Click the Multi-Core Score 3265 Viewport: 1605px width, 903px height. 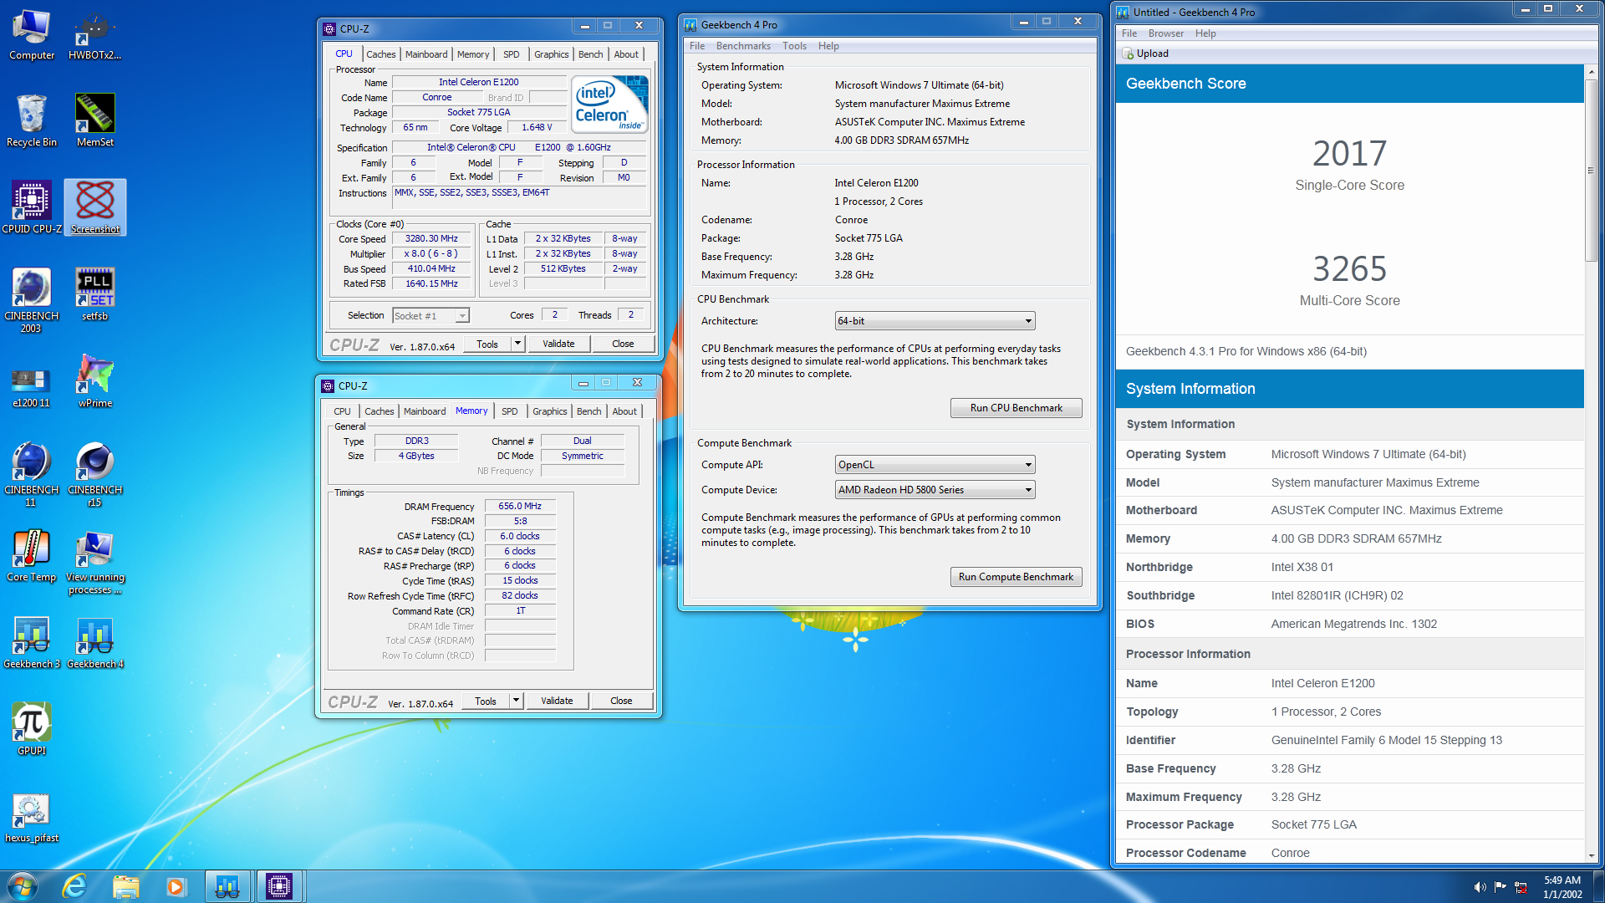[x=1349, y=269]
